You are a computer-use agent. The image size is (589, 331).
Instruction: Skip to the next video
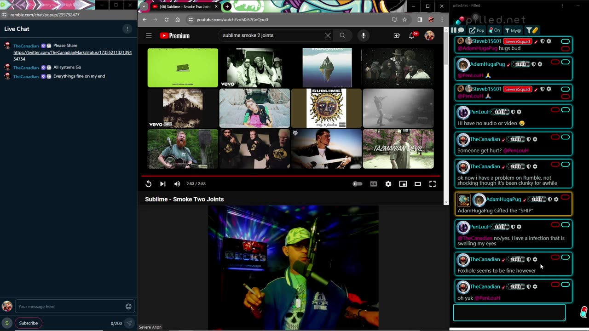162,184
